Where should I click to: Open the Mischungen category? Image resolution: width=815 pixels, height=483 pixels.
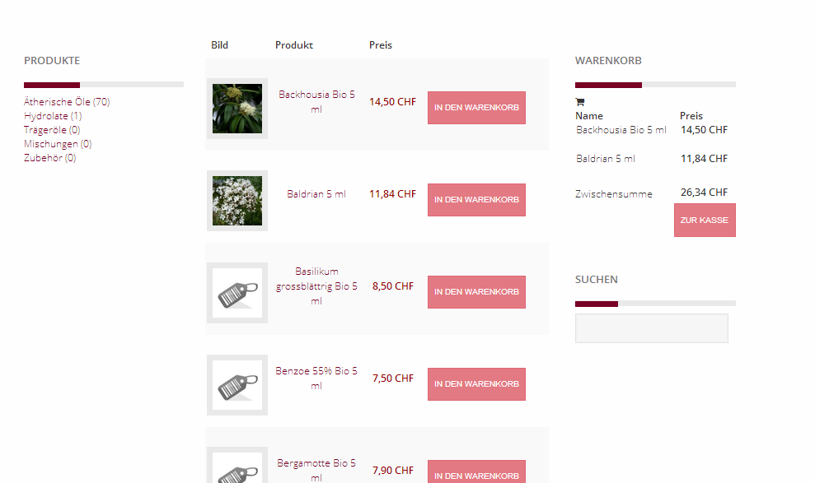(x=58, y=144)
